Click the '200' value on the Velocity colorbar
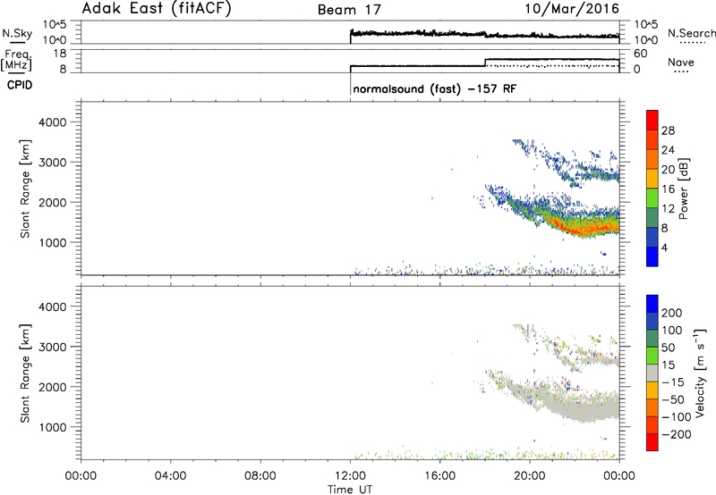 tap(672, 313)
